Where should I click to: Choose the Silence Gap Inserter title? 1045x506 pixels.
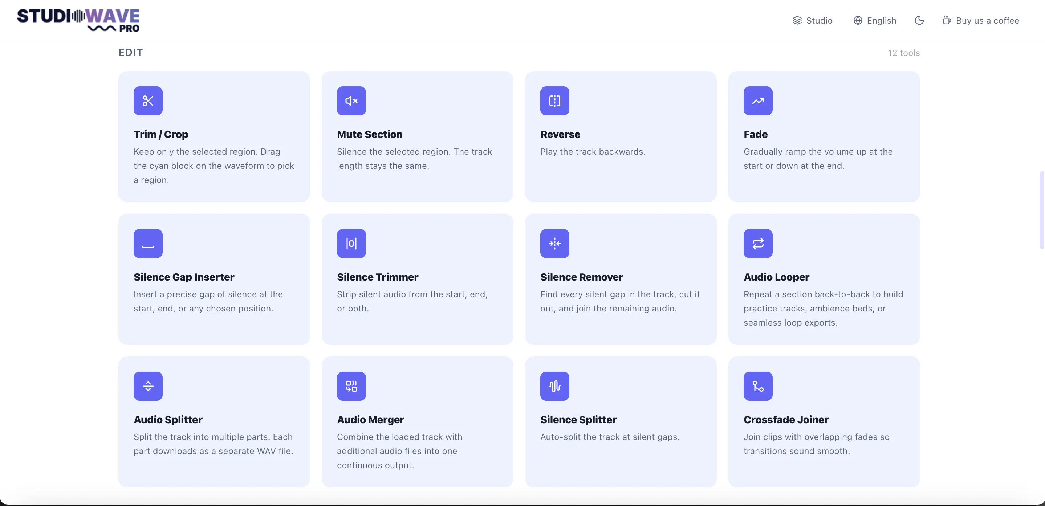tap(184, 277)
